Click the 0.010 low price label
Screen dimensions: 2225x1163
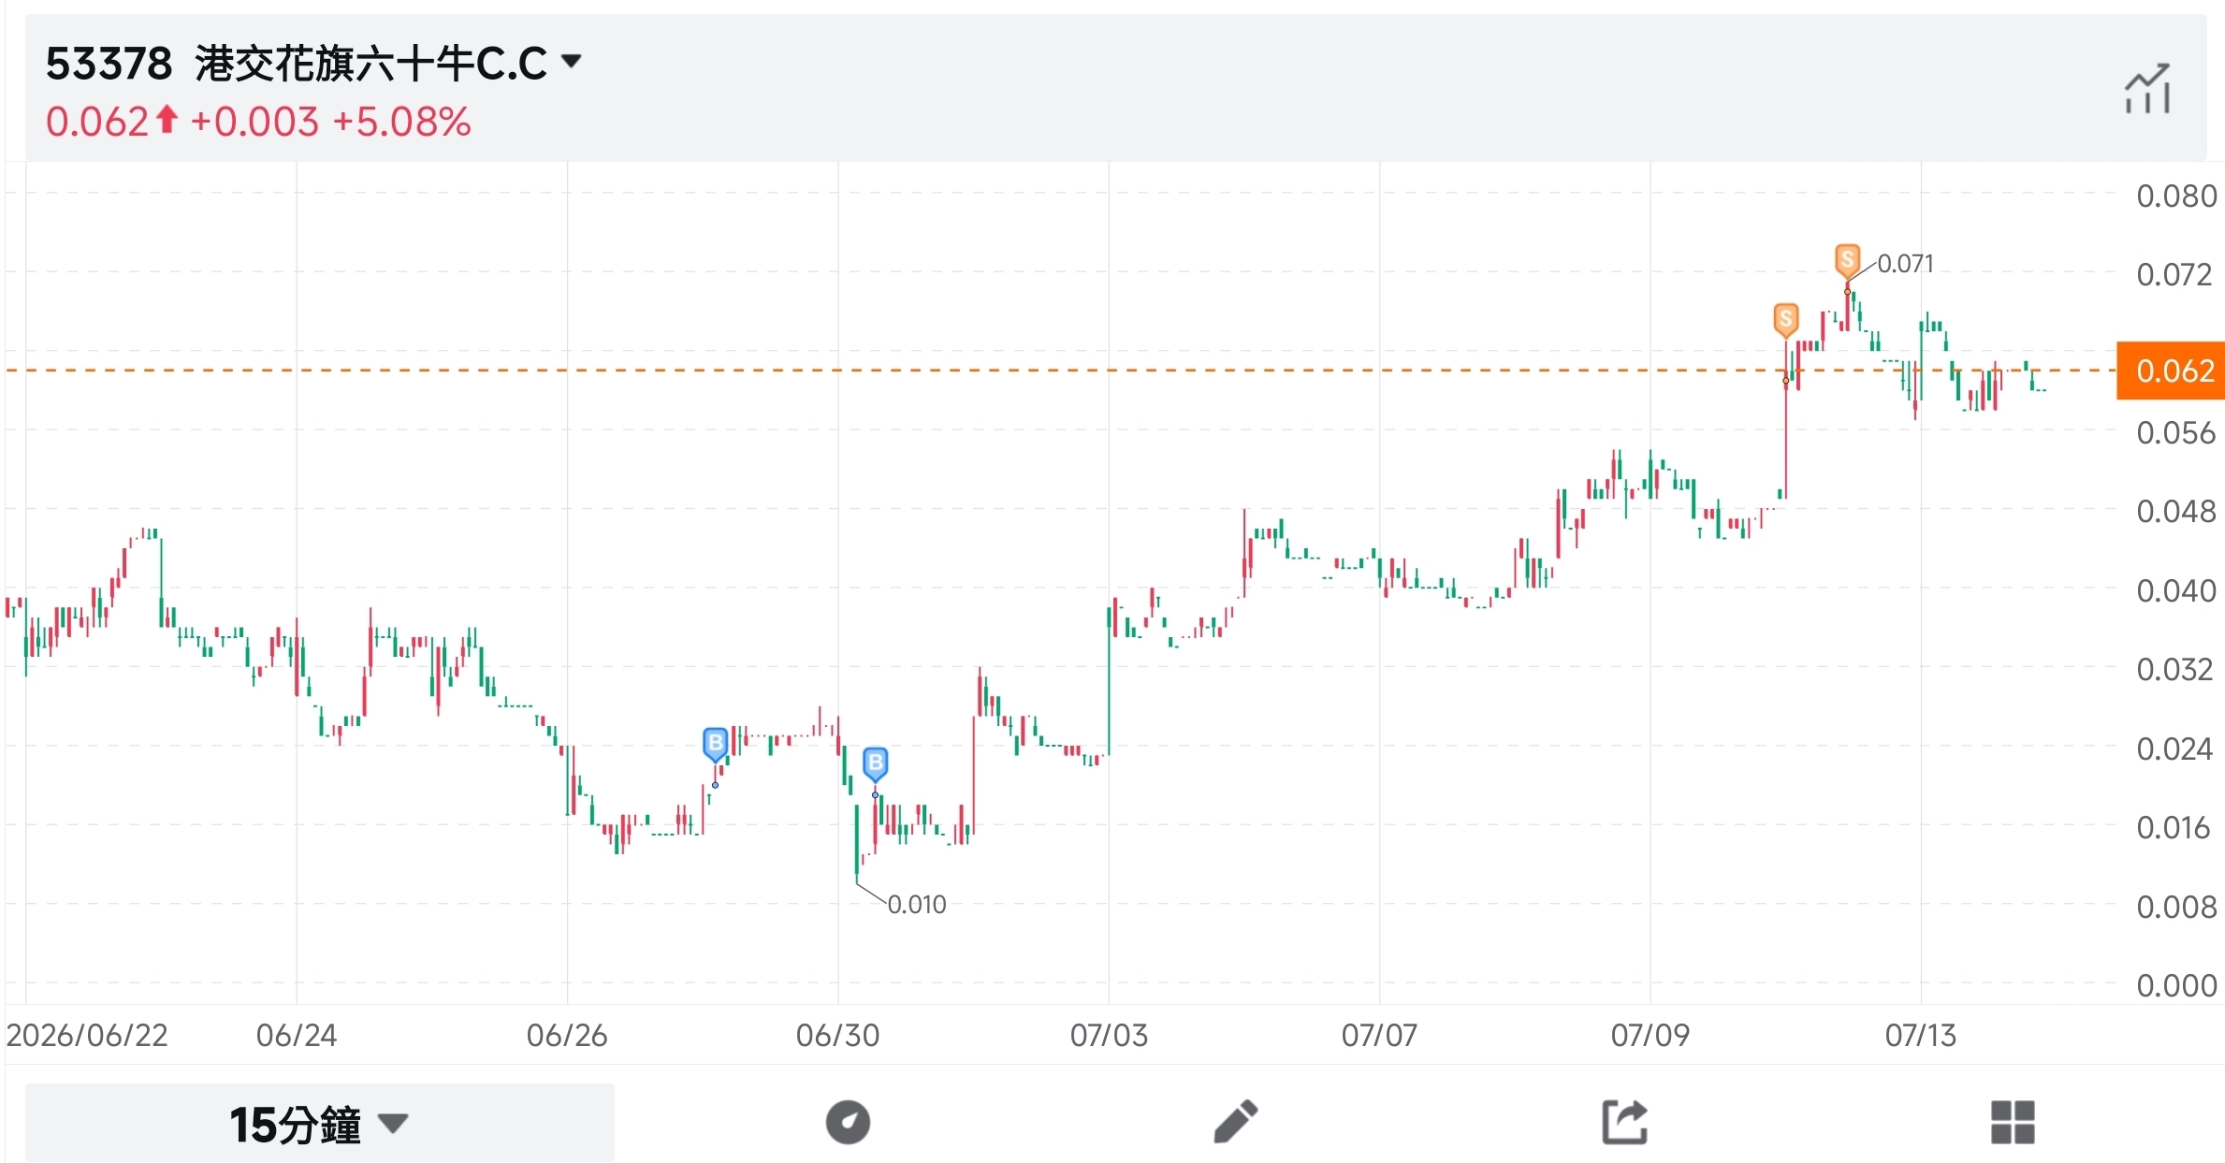coord(917,905)
